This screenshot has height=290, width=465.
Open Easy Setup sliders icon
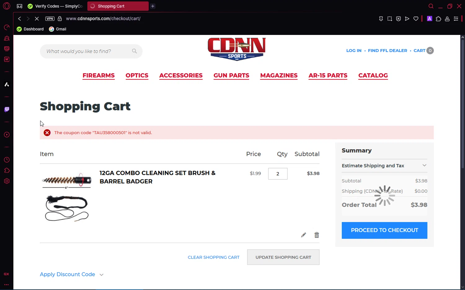(x=456, y=19)
